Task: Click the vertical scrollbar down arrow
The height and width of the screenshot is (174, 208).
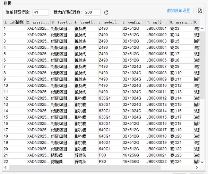Action: pyautogui.click(x=202, y=162)
